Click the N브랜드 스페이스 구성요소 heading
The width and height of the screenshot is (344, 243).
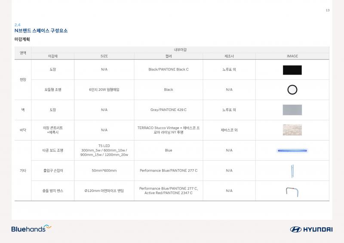point(41,31)
